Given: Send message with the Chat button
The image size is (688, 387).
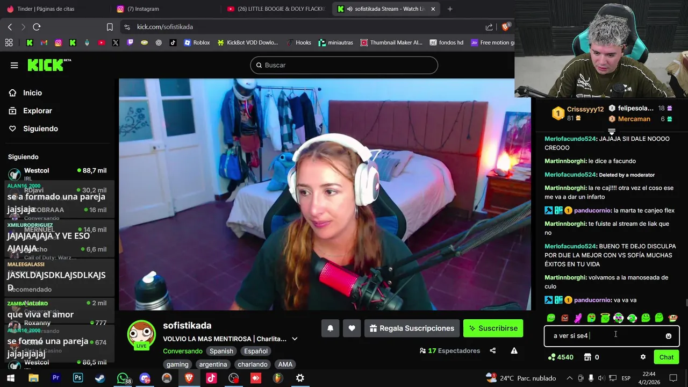Looking at the screenshot, I should click(666, 357).
